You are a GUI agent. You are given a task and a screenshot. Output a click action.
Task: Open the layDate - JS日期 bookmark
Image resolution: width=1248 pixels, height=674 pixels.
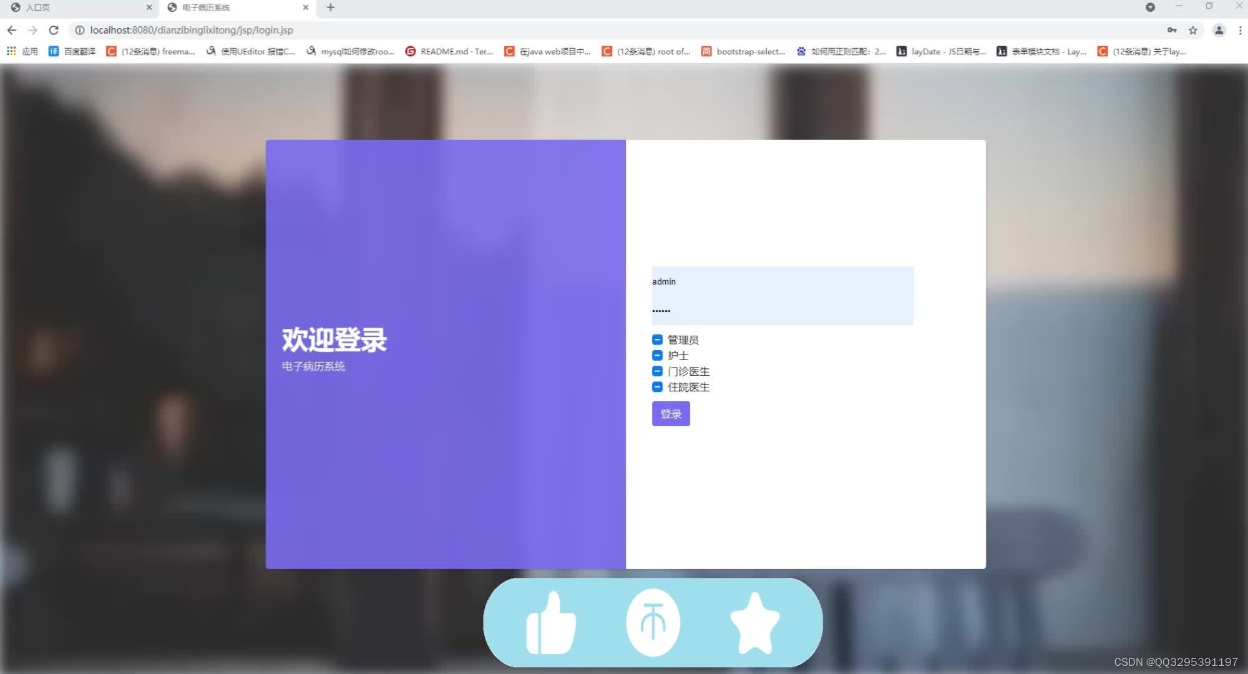pos(941,51)
